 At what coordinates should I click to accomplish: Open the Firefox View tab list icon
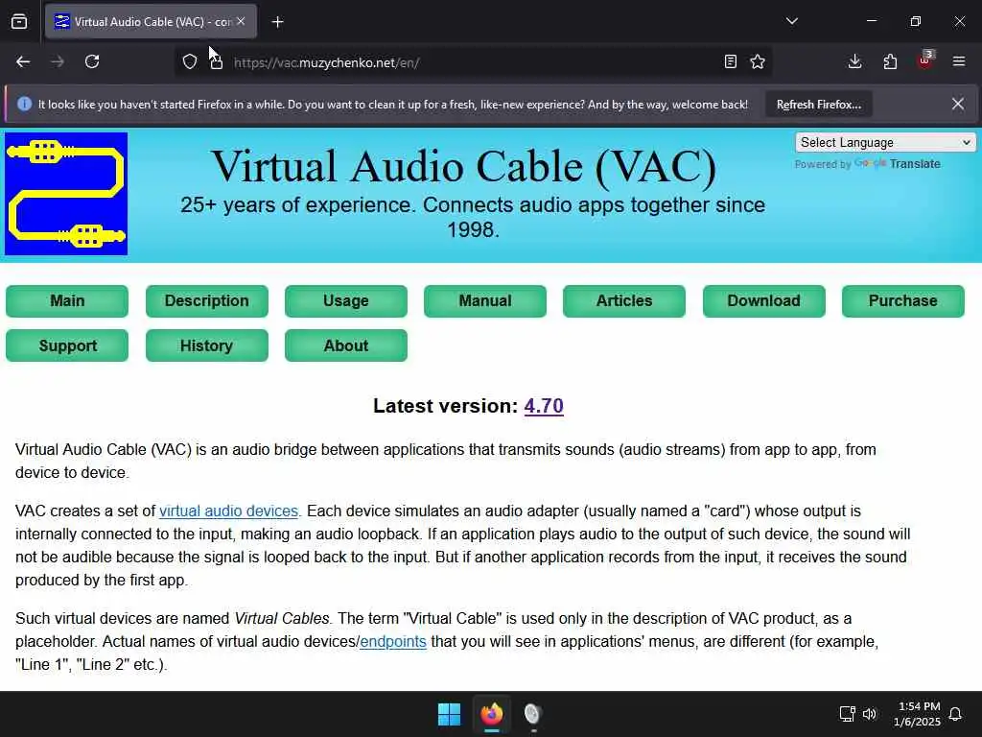(x=19, y=21)
